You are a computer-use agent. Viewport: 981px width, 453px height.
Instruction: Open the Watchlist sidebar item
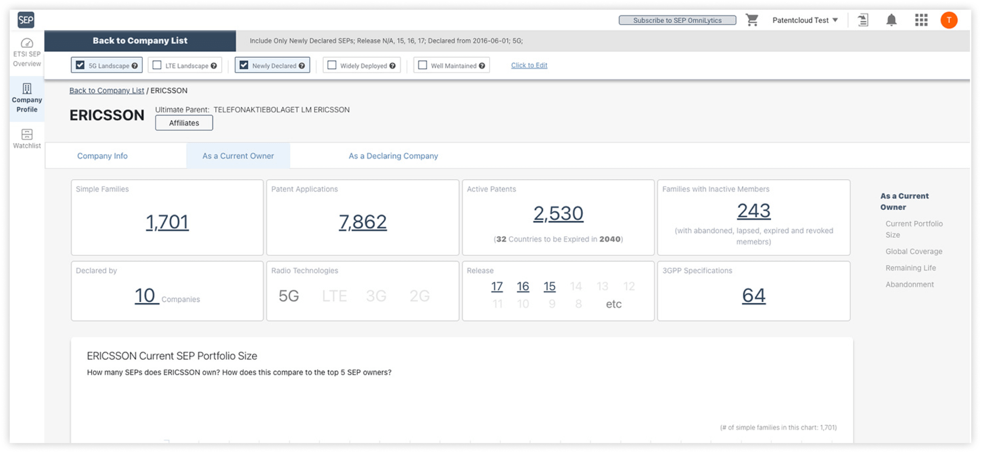(27, 139)
